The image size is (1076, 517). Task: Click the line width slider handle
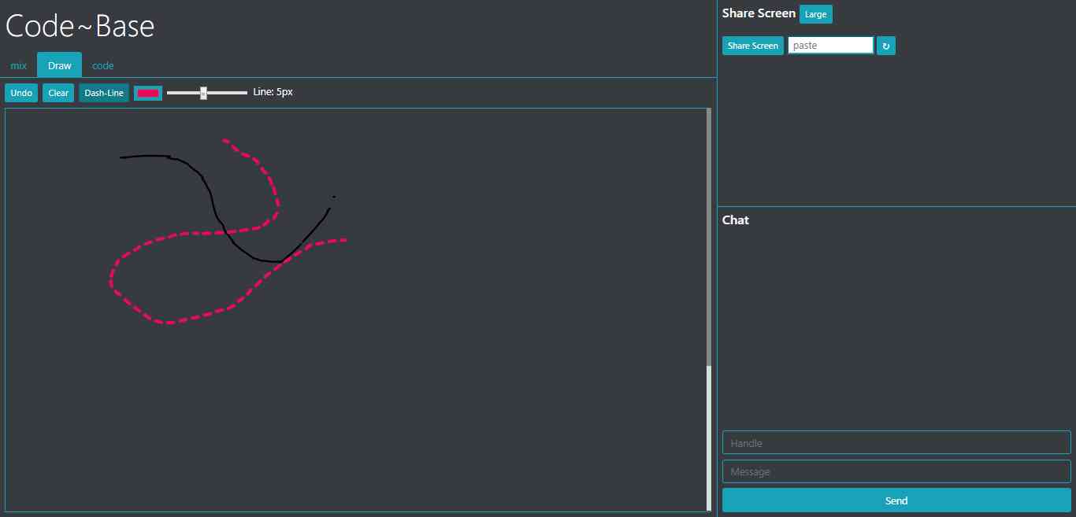[203, 93]
